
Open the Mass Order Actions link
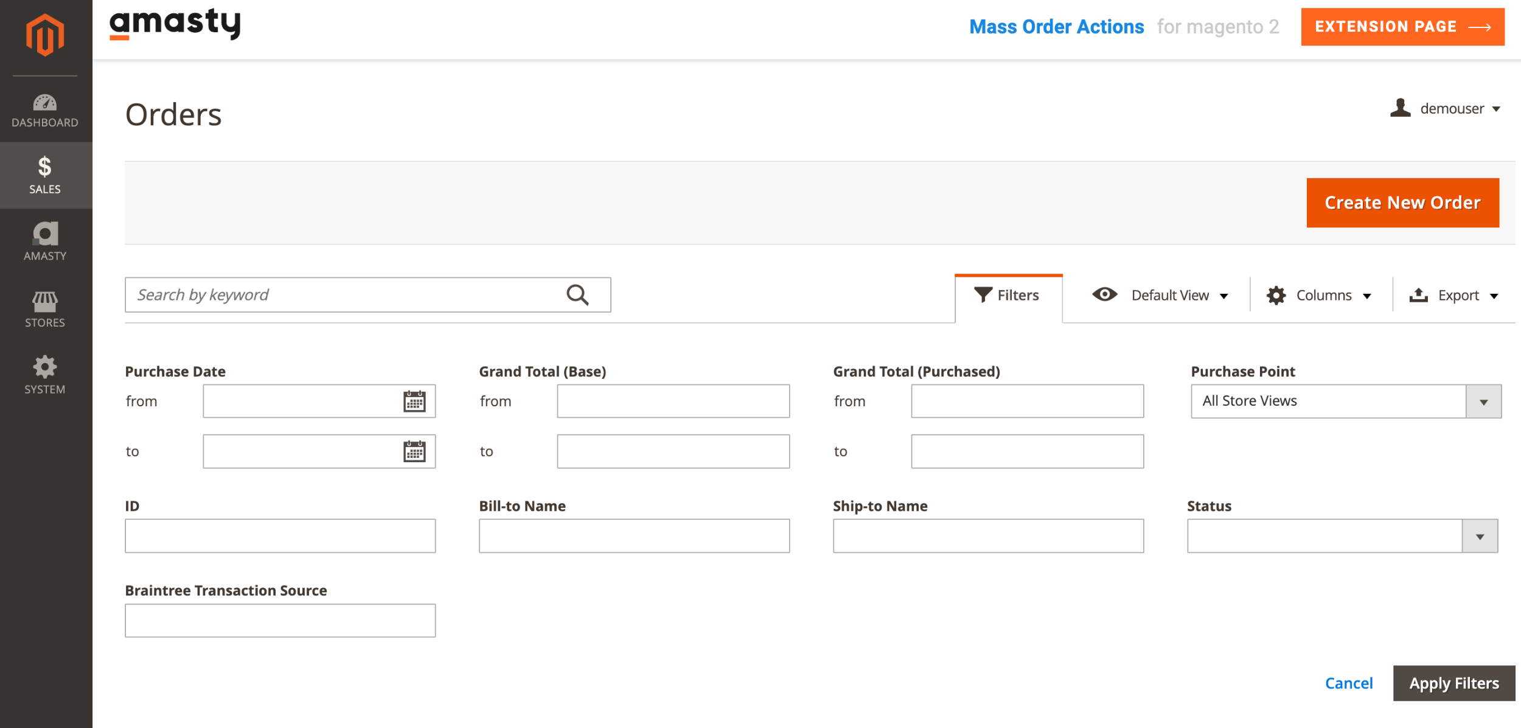pos(1057,27)
